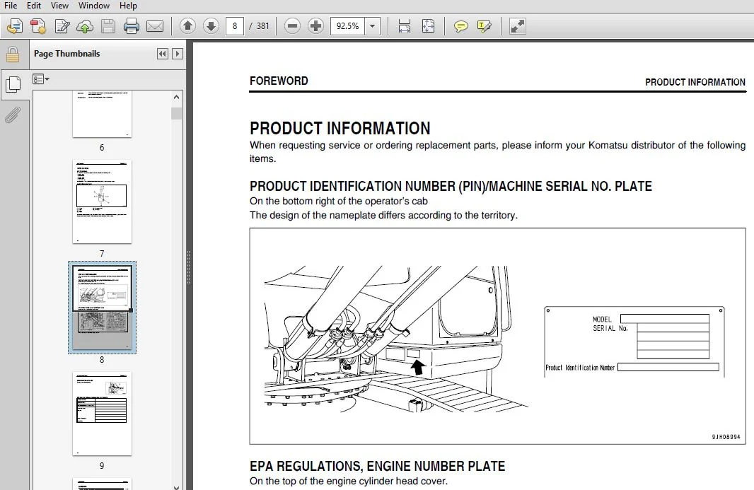Click the Page Thumbnails panel icon

pos(13,85)
